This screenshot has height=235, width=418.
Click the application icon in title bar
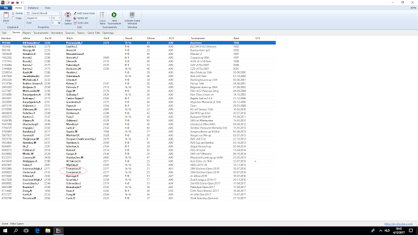3,3
